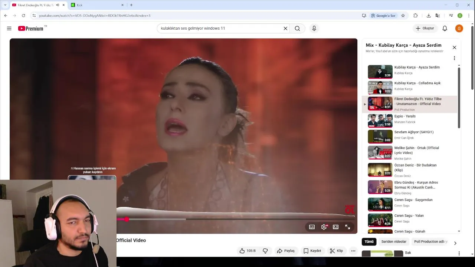Viewport: 475px width, 267px height.
Task: Open site info icon in address bar
Action: click(x=34, y=16)
